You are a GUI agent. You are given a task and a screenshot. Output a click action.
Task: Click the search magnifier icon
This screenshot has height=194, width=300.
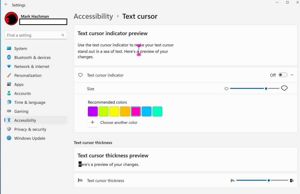click(63, 35)
